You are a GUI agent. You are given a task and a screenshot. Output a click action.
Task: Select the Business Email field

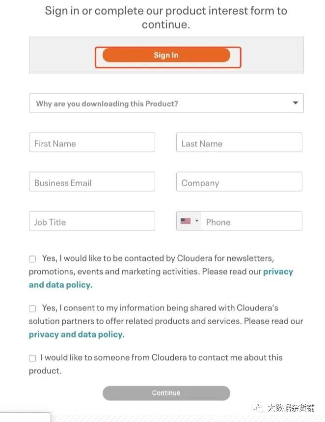92,182
